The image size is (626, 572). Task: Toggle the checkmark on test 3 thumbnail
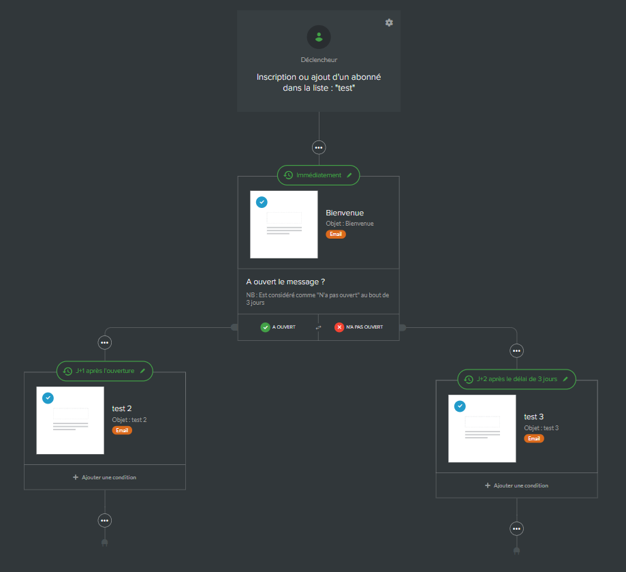click(x=460, y=406)
